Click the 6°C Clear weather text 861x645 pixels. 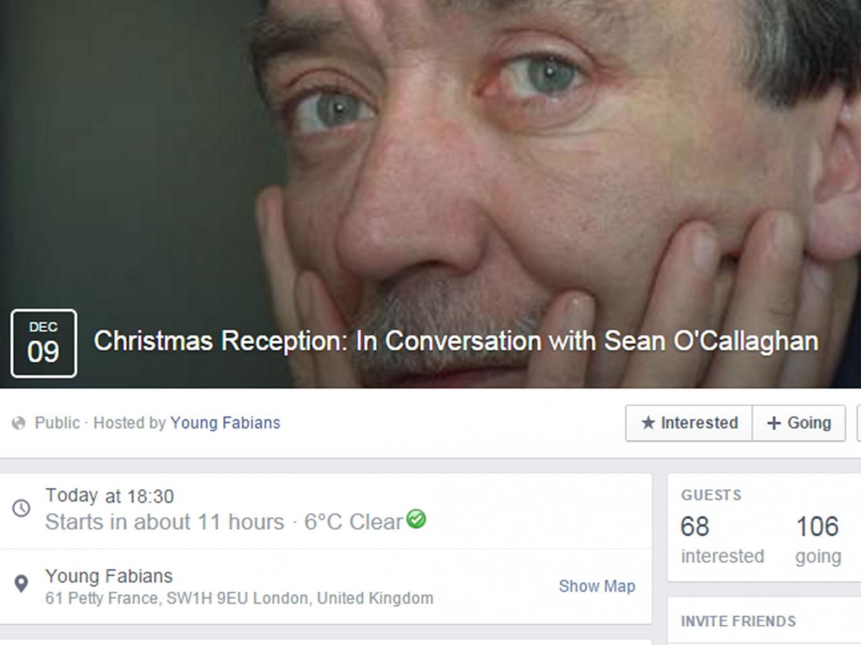point(352,522)
